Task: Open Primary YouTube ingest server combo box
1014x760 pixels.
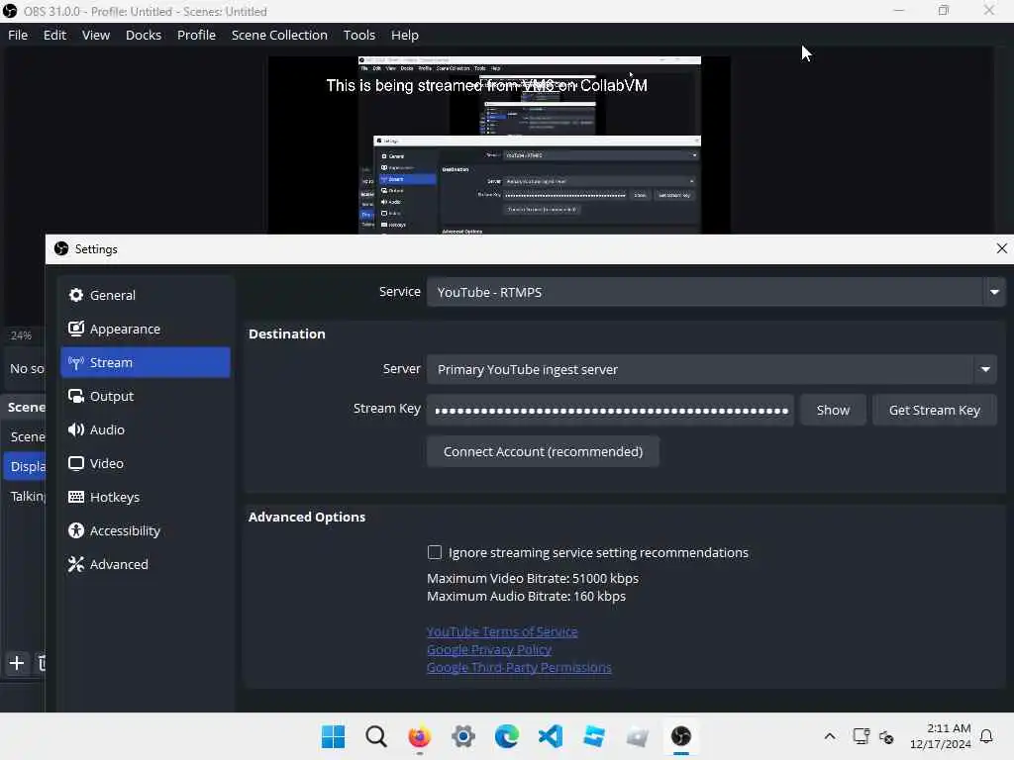Action: pos(711,370)
